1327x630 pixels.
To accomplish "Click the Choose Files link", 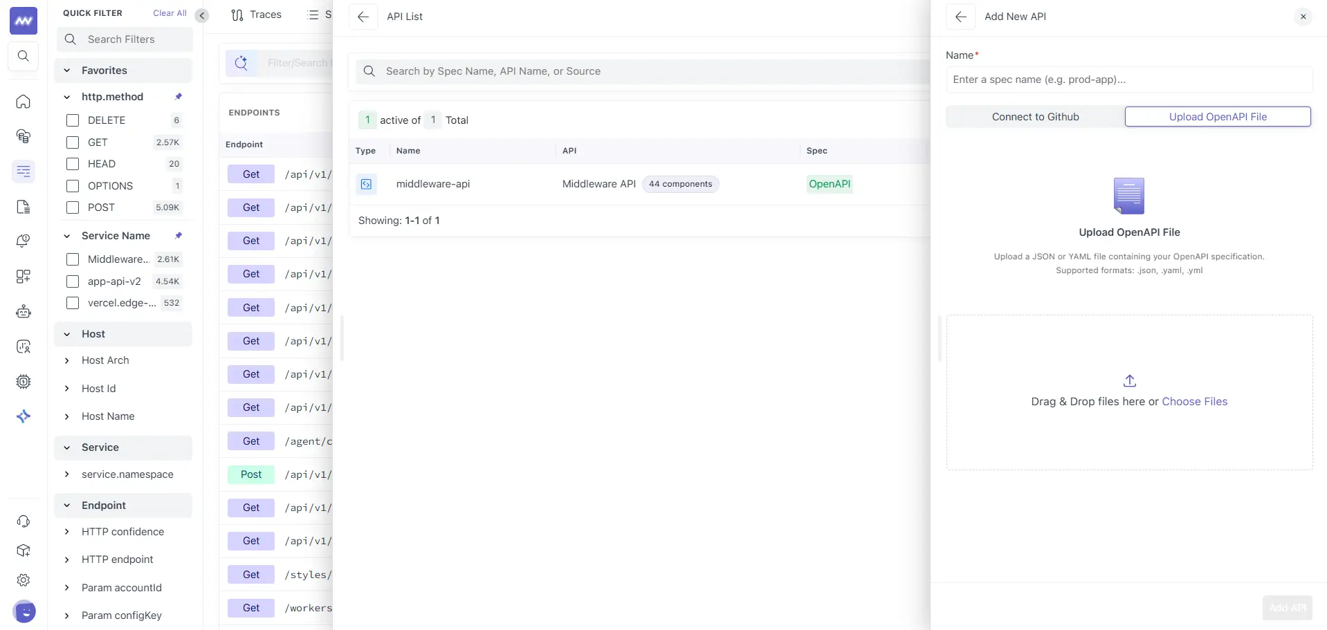I will pos(1195,401).
